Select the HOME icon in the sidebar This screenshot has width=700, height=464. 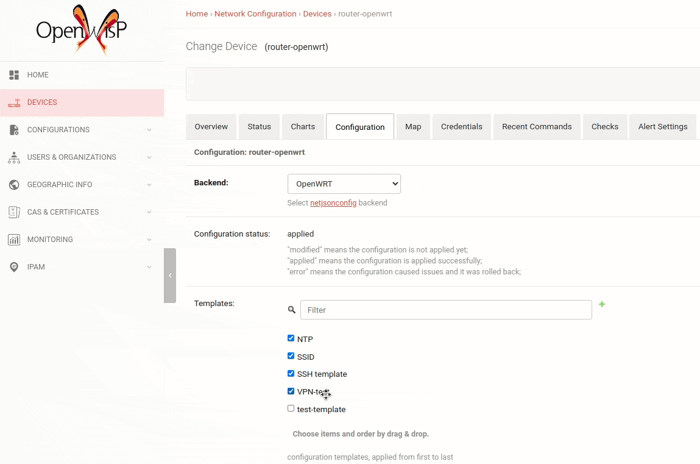click(14, 74)
